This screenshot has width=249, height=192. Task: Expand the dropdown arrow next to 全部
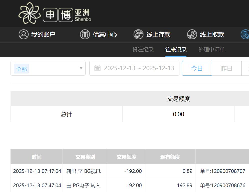tap(81, 68)
